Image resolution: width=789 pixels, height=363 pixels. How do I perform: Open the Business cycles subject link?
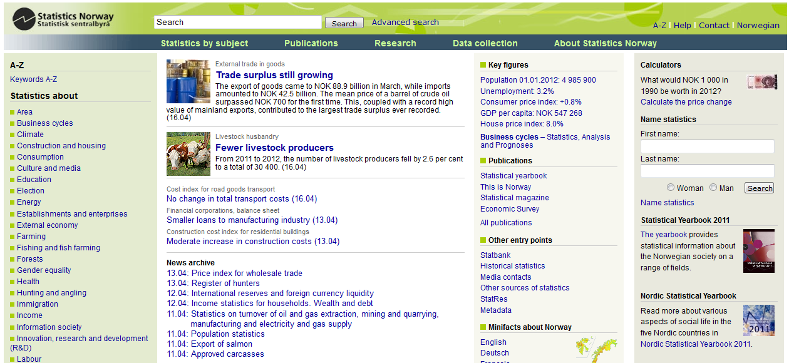[45, 123]
